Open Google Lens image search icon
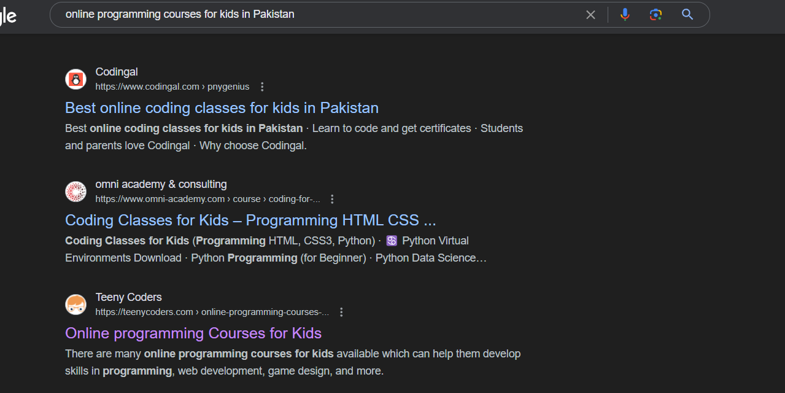Image resolution: width=785 pixels, height=393 pixels. (x=655, y=15)
